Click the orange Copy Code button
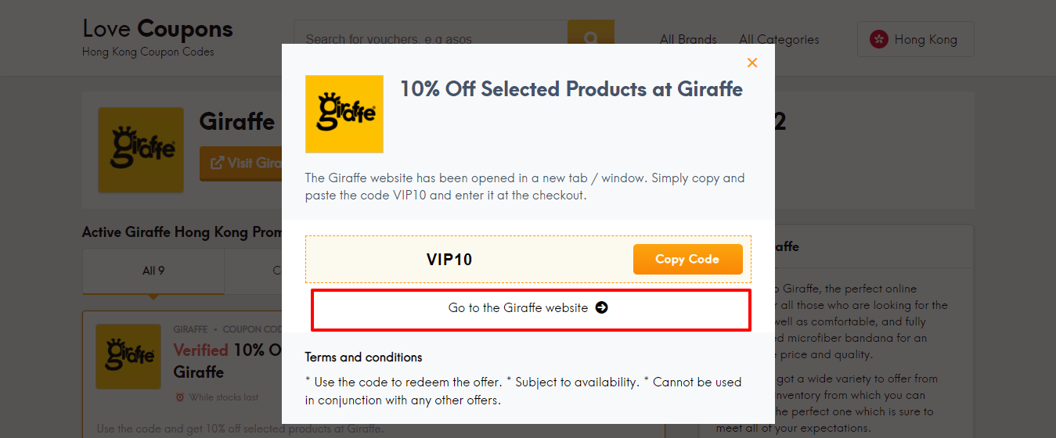1056x438 pixels. tap(687, 260)
